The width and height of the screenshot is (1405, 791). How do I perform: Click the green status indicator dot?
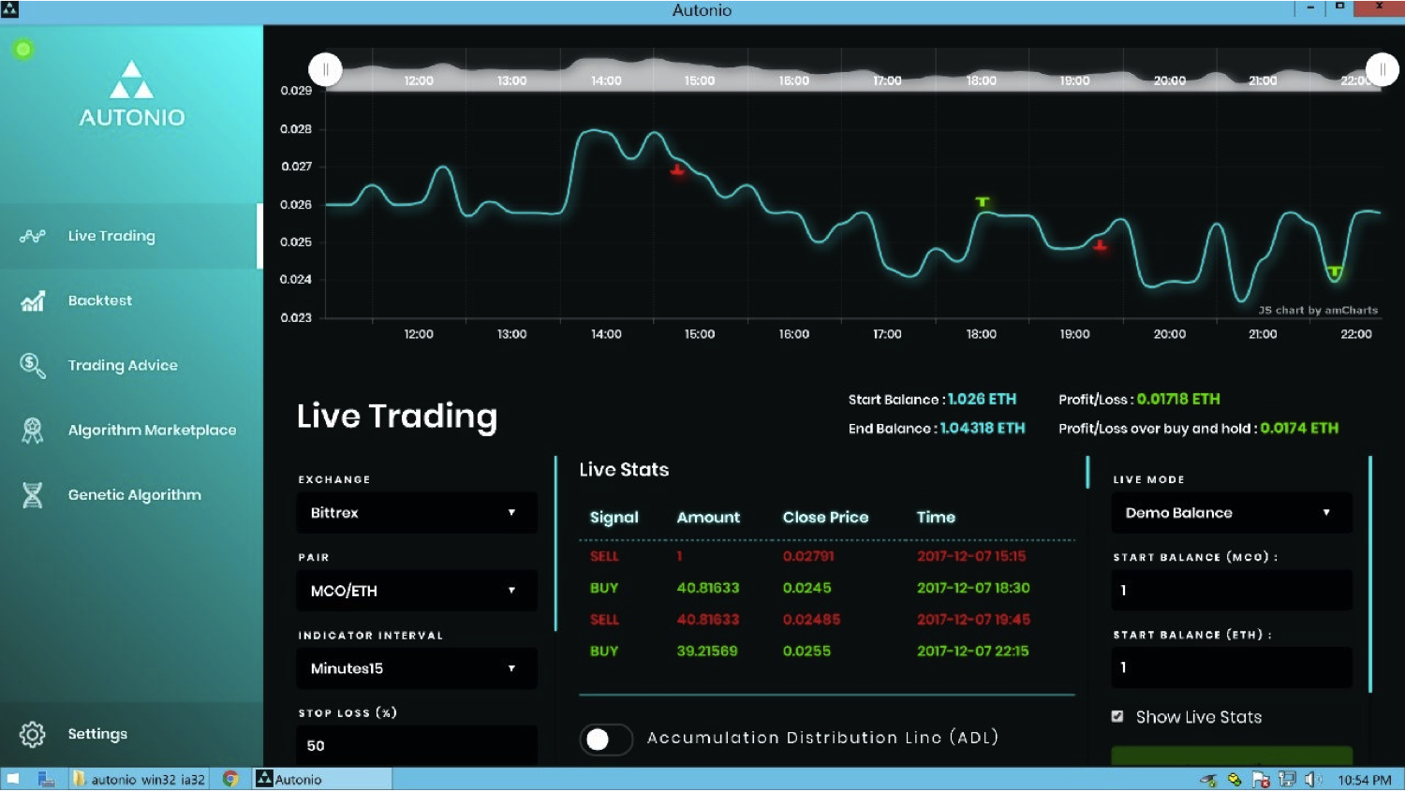pos(23,49)
